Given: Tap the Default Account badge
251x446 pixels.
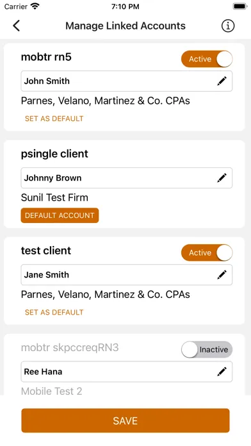Looking at the screenshot, I should (60, 215).
